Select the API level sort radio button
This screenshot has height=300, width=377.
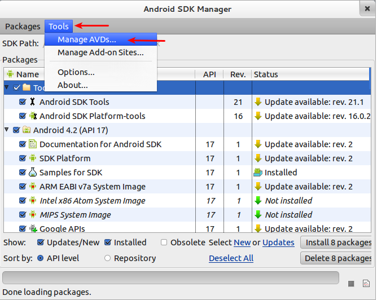41,258
